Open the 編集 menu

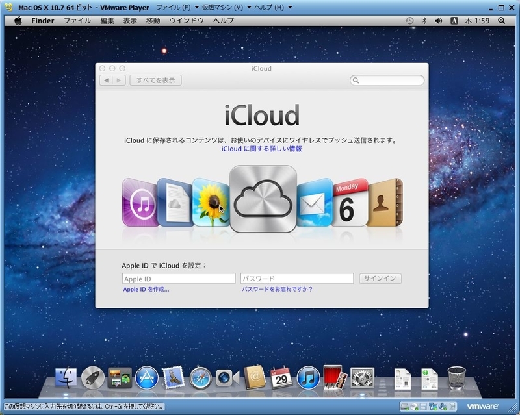tap(107, 21)
